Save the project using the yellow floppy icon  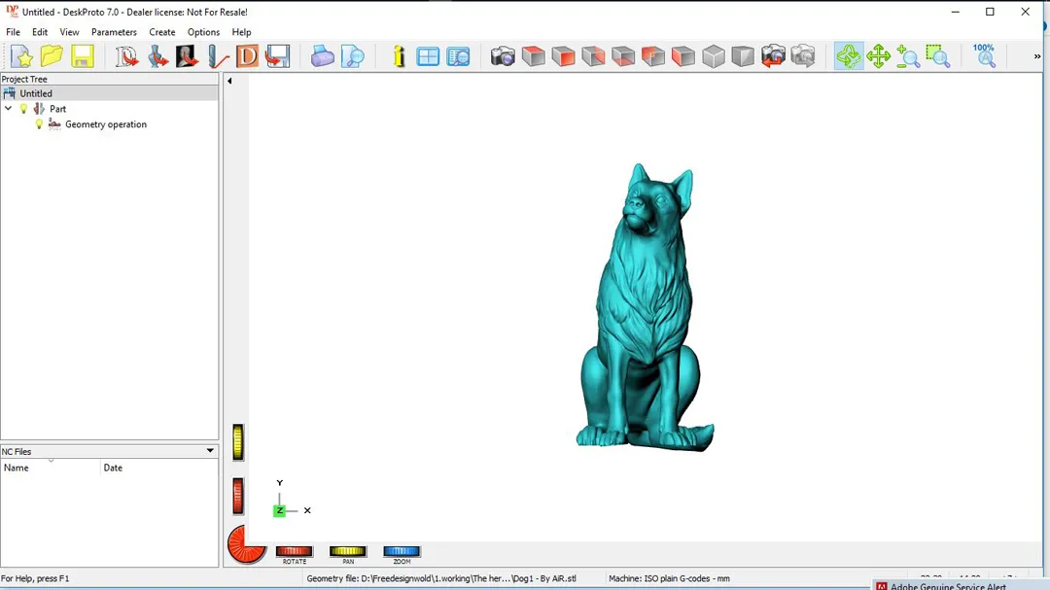click(83, 56)
